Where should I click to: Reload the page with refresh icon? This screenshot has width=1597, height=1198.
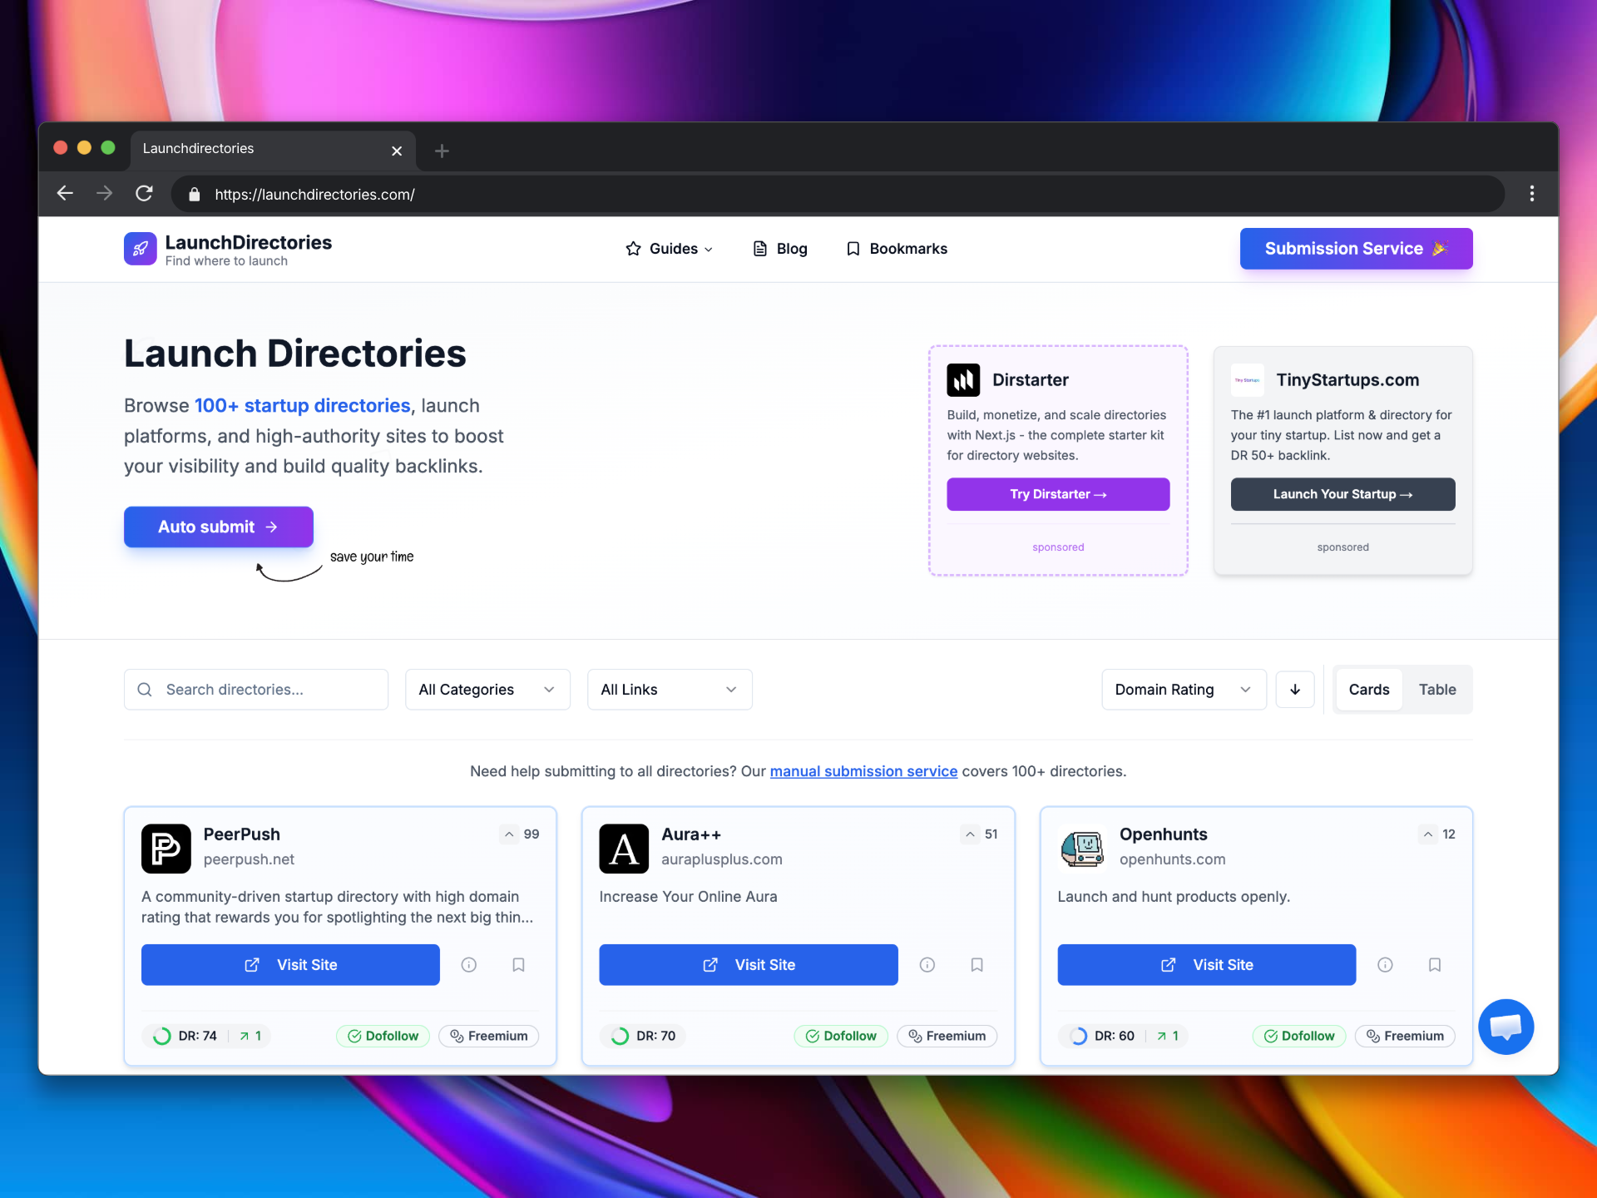144,194
